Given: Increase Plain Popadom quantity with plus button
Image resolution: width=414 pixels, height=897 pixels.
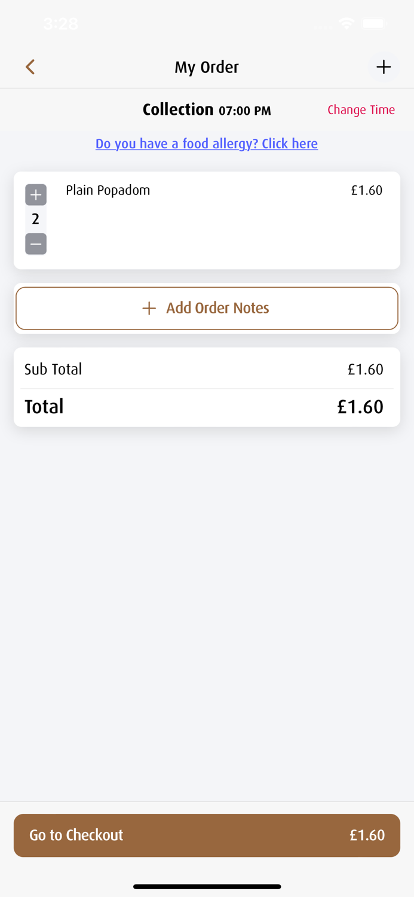Looking at the screenshot, I should [36, 195].
